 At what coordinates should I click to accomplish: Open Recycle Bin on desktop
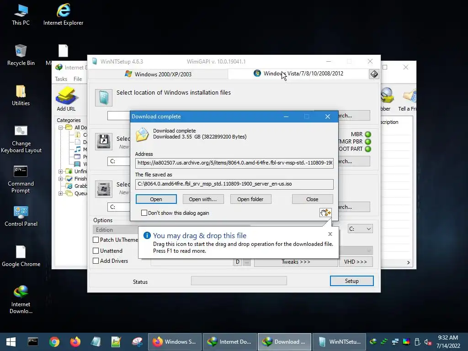21,55
